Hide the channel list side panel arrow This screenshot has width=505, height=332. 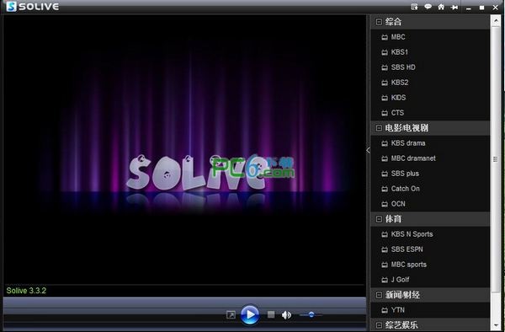coord(368,150)
